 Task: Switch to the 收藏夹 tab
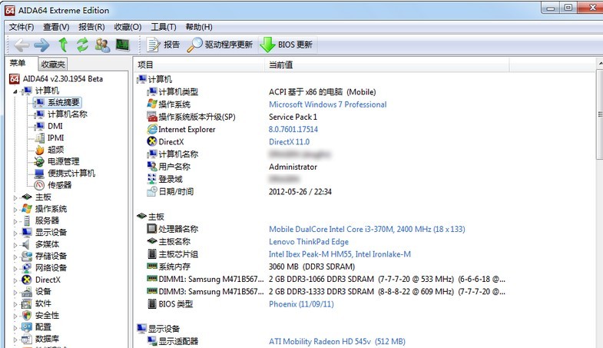pyautogui.click(x=53, y=65)
